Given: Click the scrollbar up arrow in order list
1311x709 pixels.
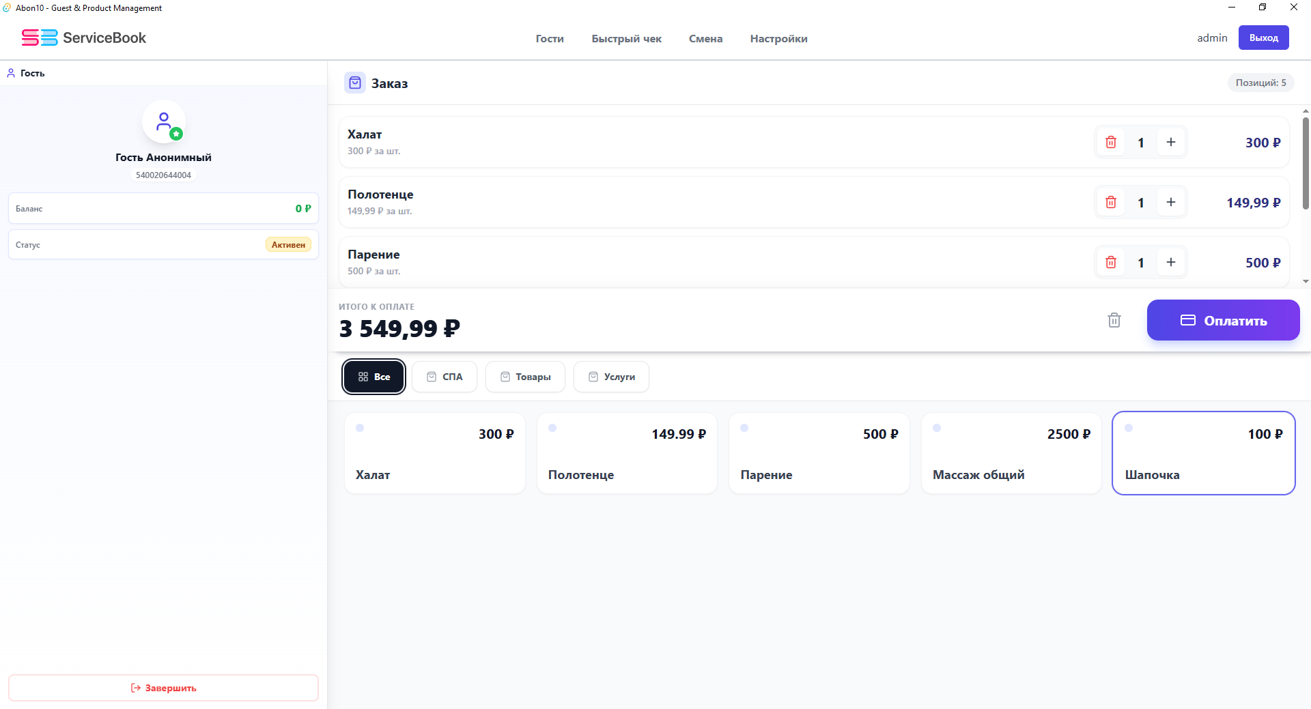Looking at the screenshot, I should click(1306, 111).
